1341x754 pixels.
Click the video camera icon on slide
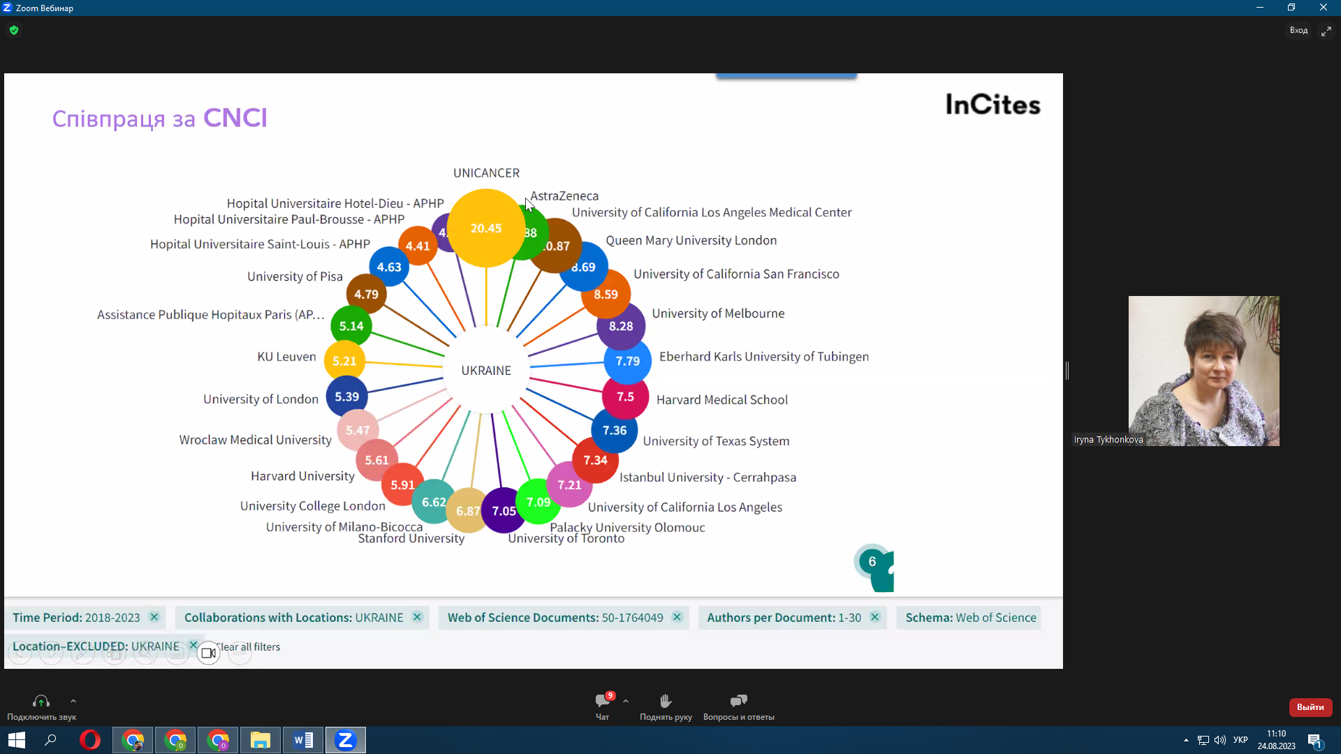208,653
